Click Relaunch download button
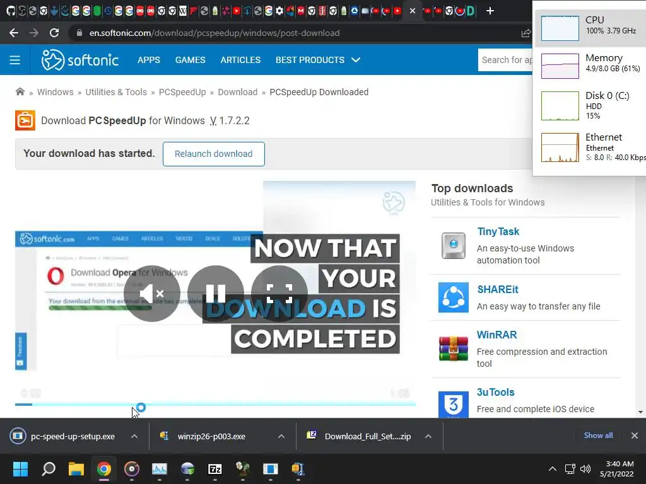The width and height of the screenshot is (646, 484). (x=213, y=154)
